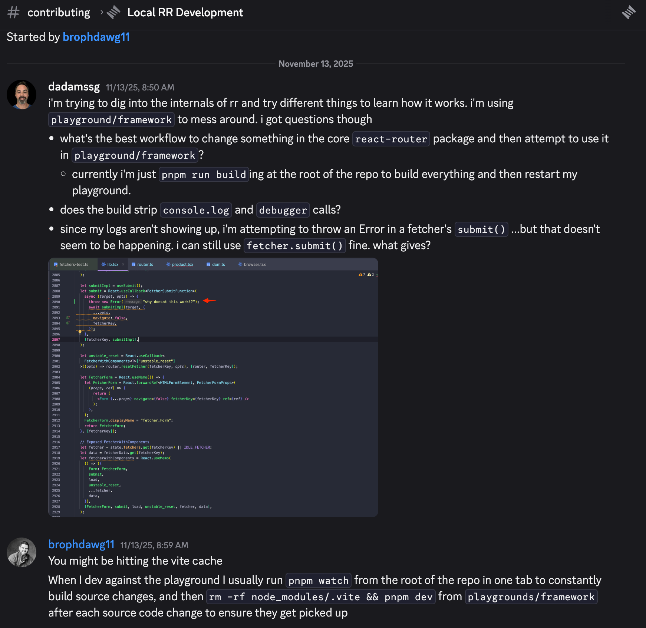
Task: Click the orange warning count indicator showing 7
Action: tap(362, 275)
